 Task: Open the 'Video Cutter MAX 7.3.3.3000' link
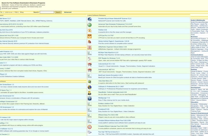(9, 57)
